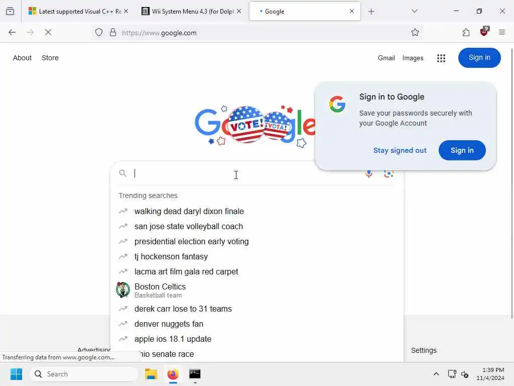Select 'denver nuggets fan' suggestion
This screenshot has width=514, height=386.
tap(258, 324)
